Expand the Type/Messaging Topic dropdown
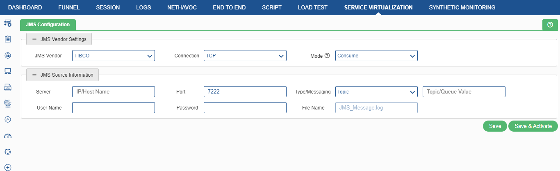Screen dimensions: 560x171 click(x=376, y=92)
